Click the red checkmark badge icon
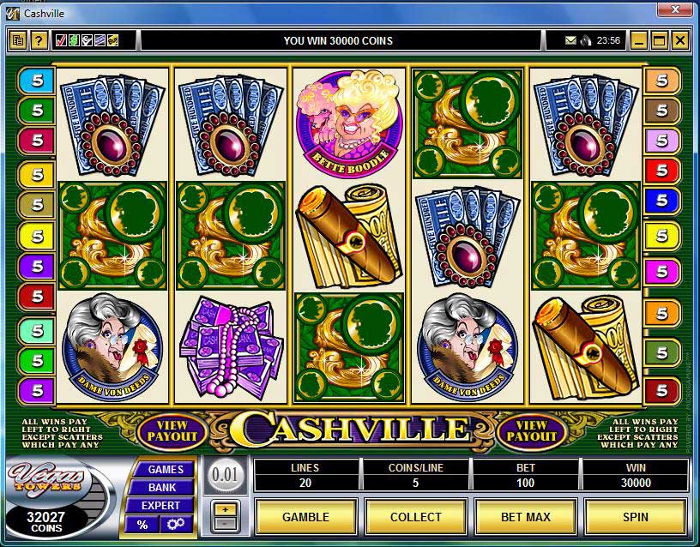Viewport: 700px width, 547px height. click(x=61, y=40)
